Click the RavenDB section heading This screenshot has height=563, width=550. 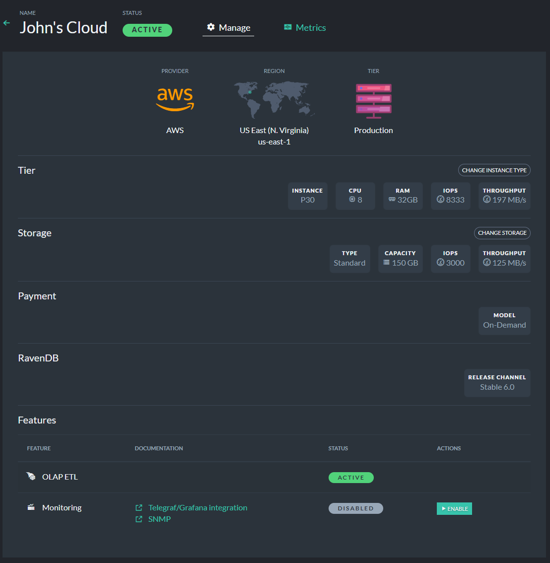click(x=38, y=358)
